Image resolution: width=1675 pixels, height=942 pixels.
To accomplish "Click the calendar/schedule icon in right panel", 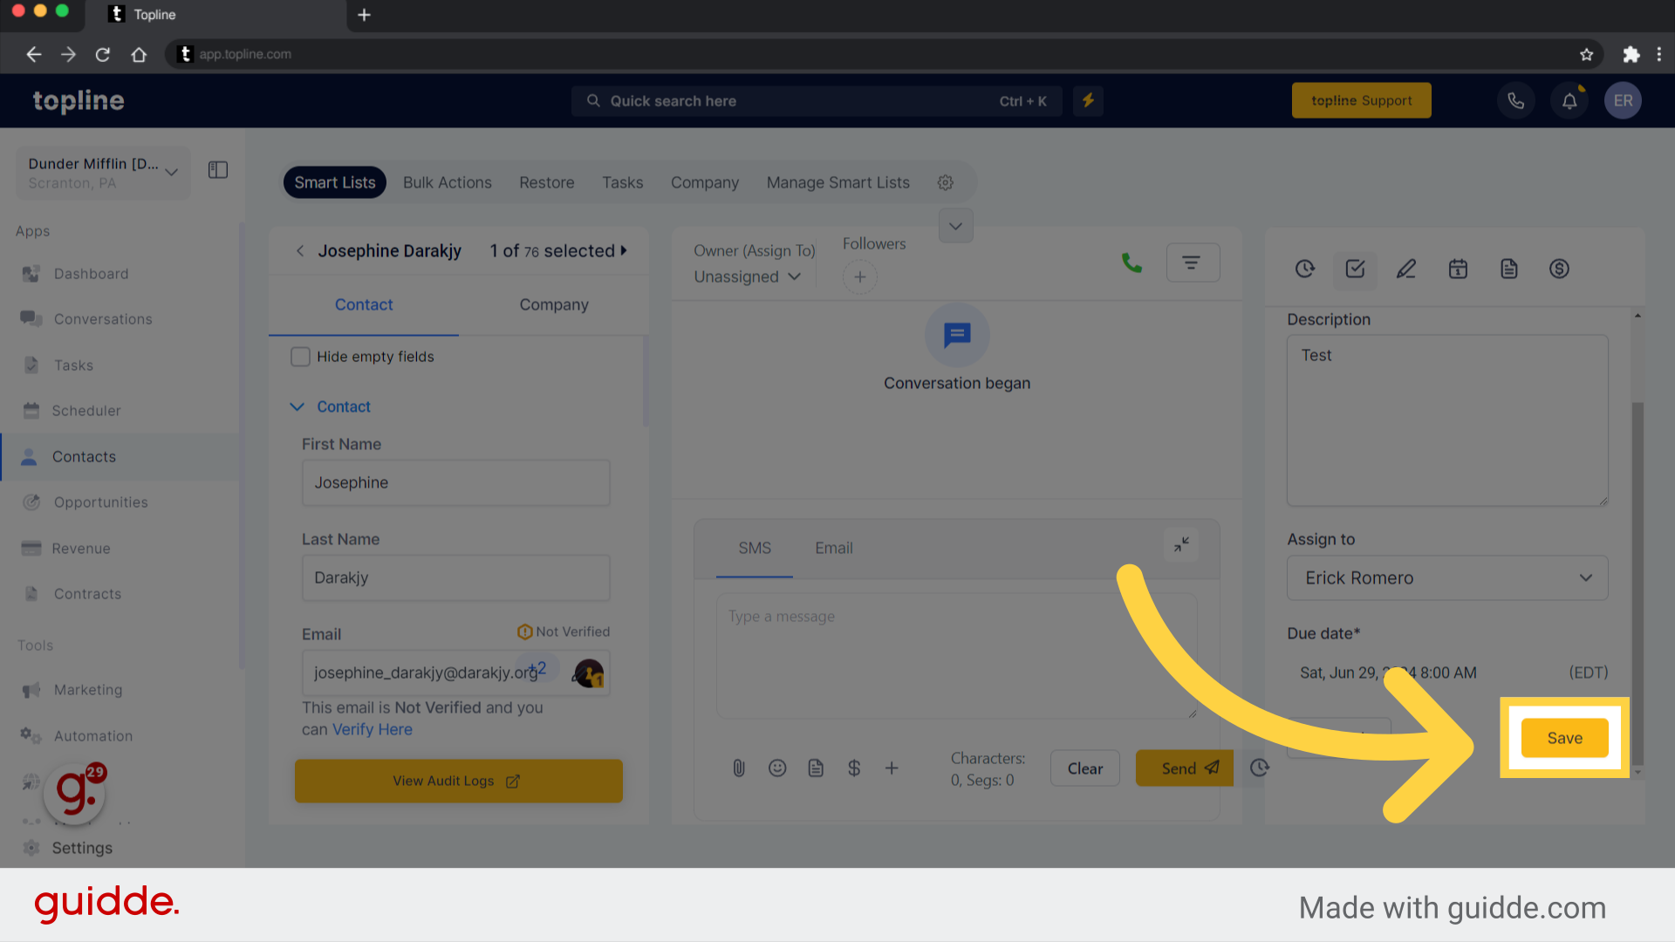I will (x=1456, y=268).
